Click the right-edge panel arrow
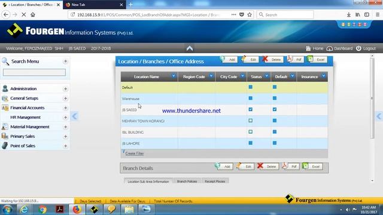This screenshot has height=215, width=383. coord(379,116)
